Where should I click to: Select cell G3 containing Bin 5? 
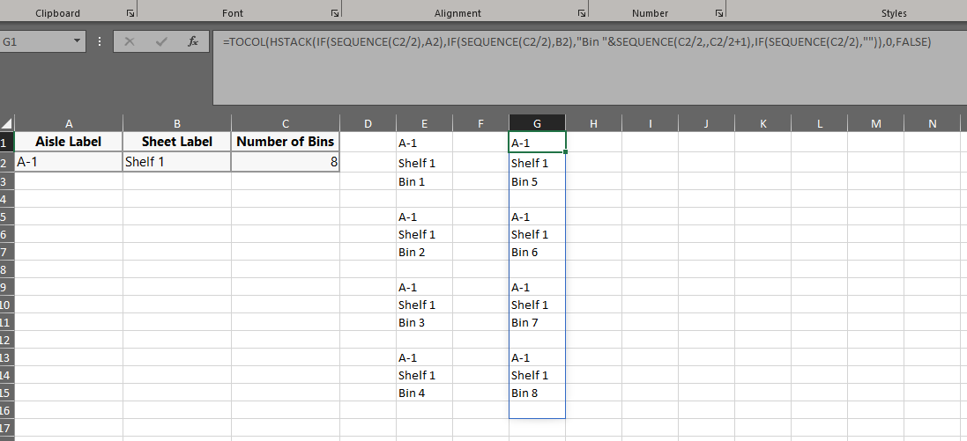537,181
